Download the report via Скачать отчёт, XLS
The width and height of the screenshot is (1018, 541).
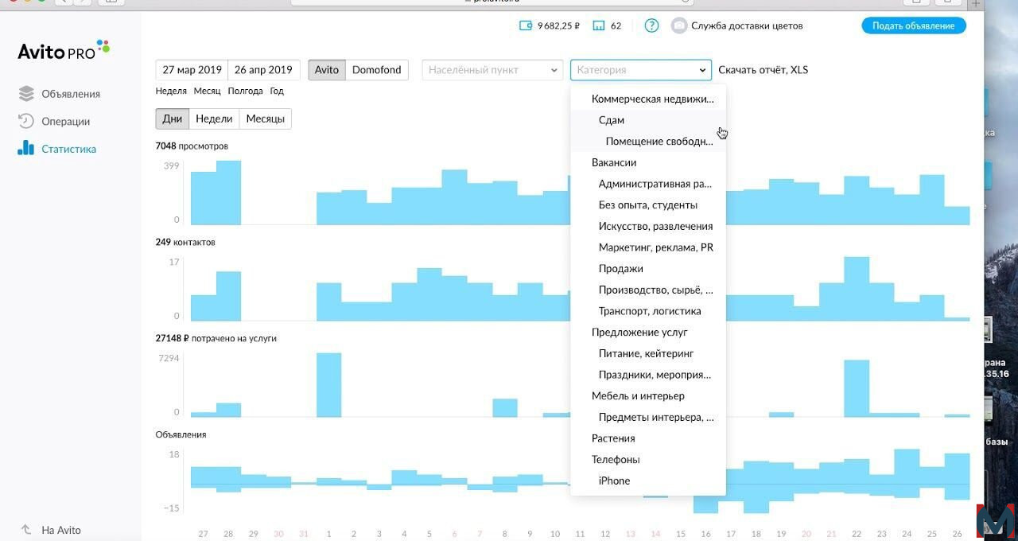pos(763,70)
